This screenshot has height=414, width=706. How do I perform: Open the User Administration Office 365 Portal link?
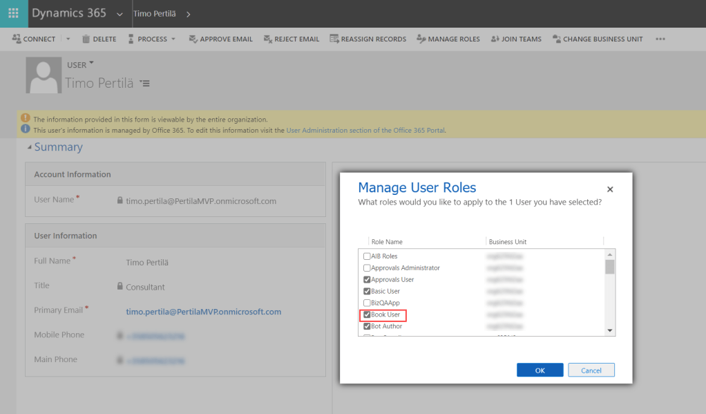365,130
